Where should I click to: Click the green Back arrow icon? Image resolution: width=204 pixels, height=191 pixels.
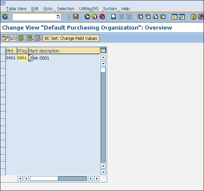tap(87, 17)
